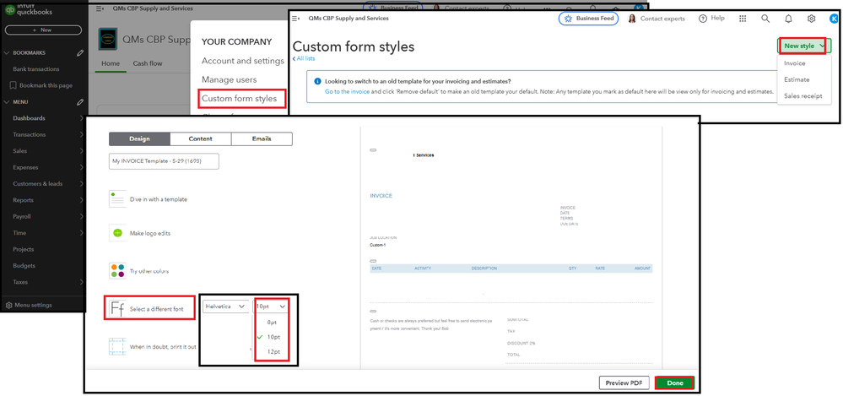Viewport: 843px width, 396px height.
Task: Open Projects in the sidebar menu
Action: 23,249
